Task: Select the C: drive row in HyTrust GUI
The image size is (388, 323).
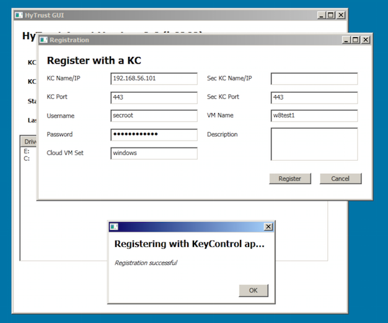Action: pyautogui.click(x=27, y=158)
